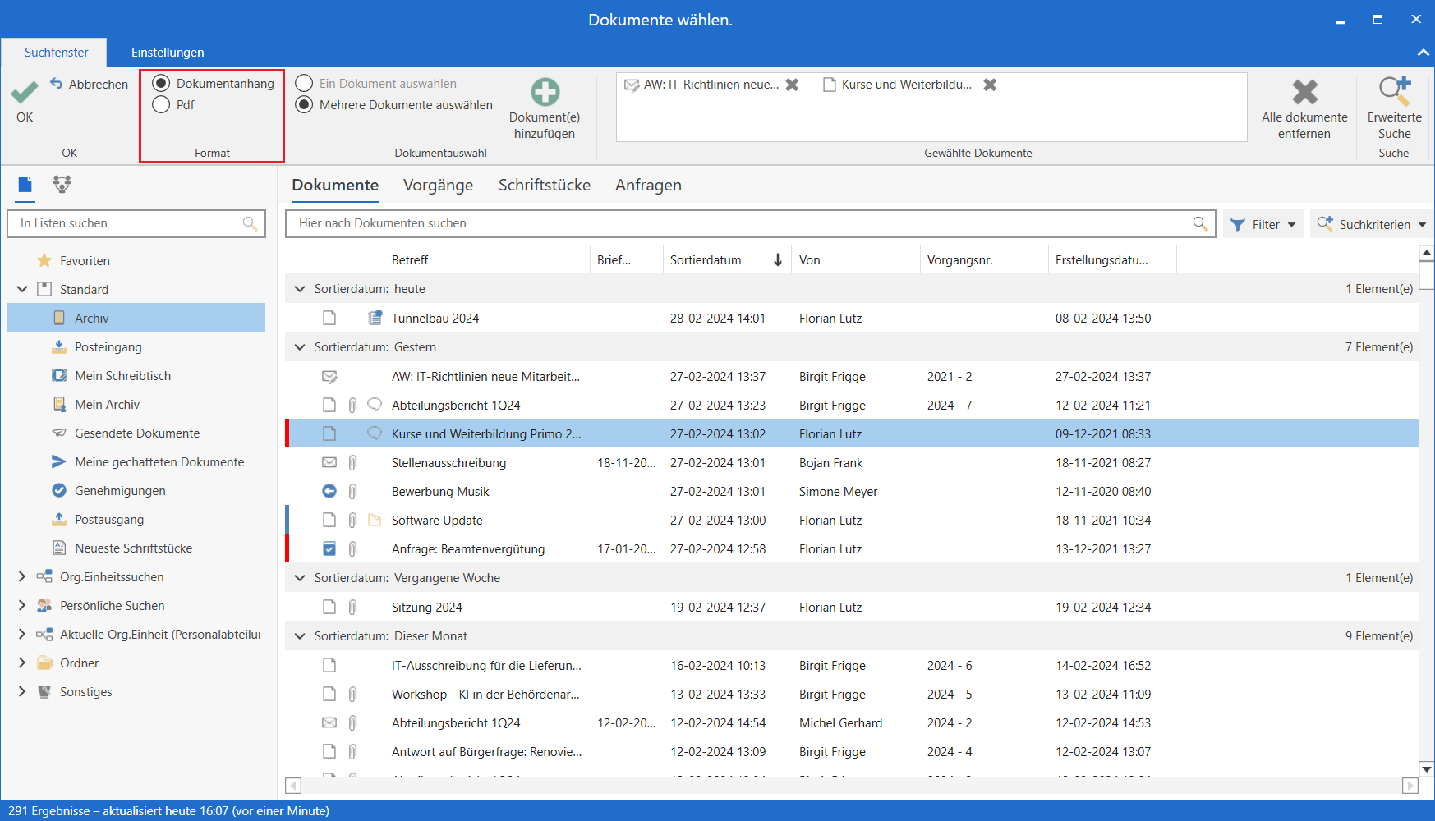This screenshot has width=1435, height=821.
Task: Remove AW: IT-Richtlinien from chosen documents
Action: click(x=792, y=85)
